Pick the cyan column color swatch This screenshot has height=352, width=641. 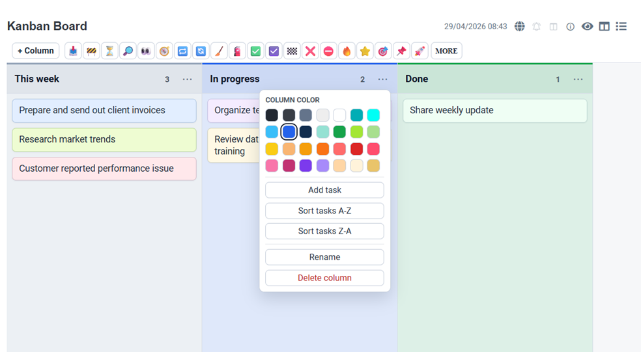[373, 115]
